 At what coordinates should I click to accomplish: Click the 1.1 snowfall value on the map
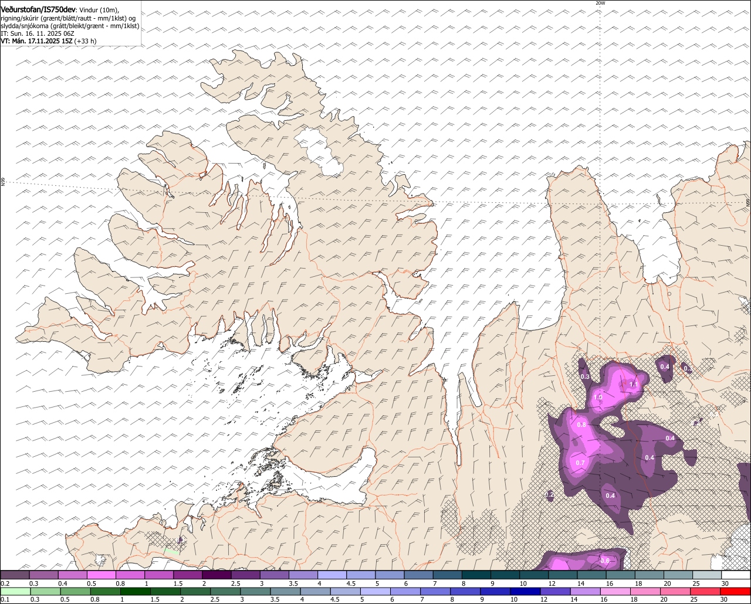pos(634,385)
